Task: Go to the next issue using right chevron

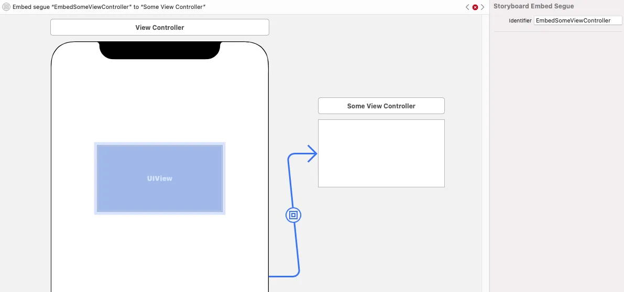Action: [483, 7]
